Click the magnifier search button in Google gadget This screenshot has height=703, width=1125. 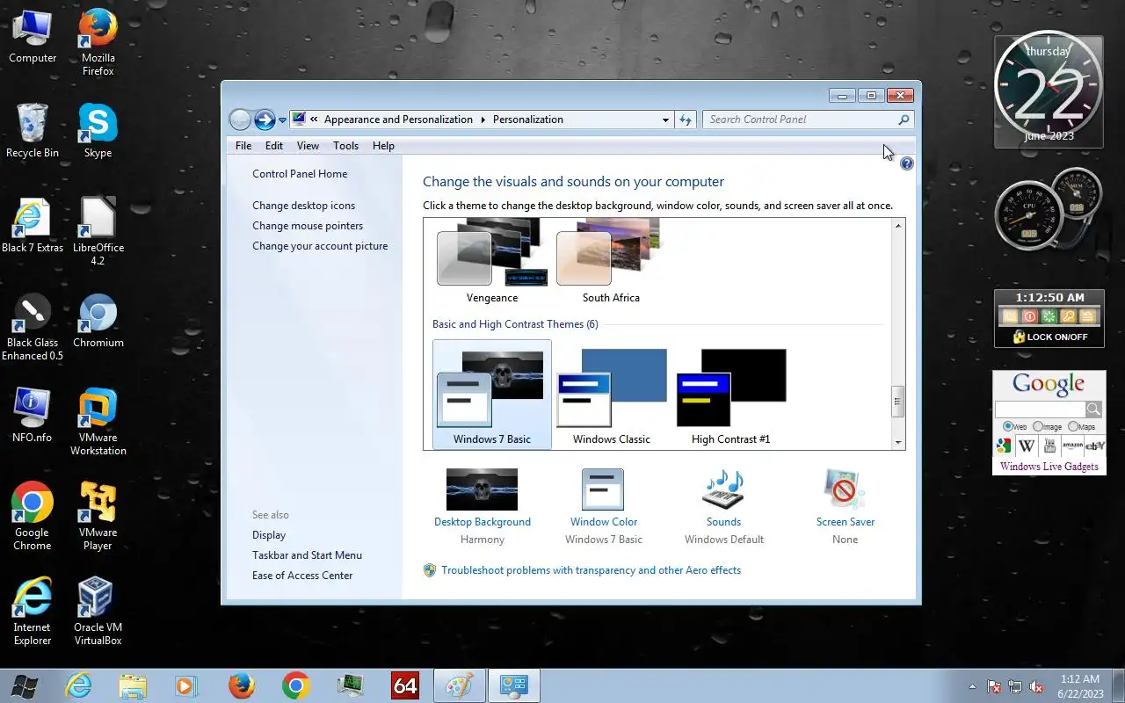pos(1093,409)
